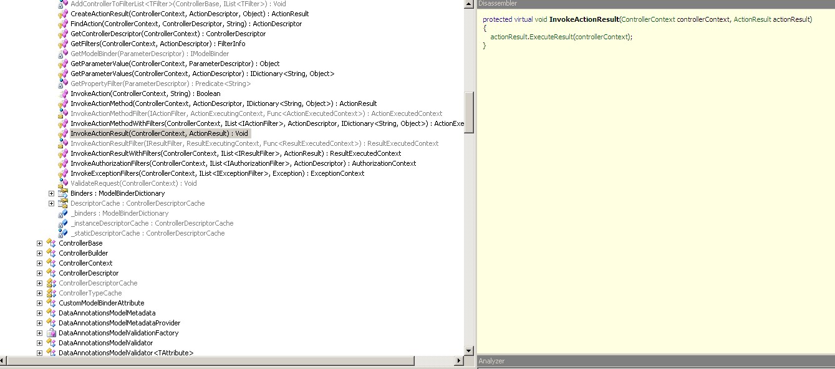This screenshot has height=369, width=835.
Task: Click the method icon beside GetParameterValue(ControllerContext, ParameterDescriptor)
Action: [x=62, y=64]
